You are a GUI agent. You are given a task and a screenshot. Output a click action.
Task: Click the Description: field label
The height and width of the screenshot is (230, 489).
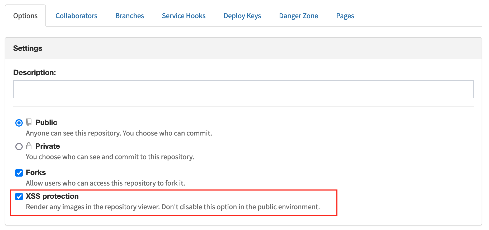coord(35,72)
